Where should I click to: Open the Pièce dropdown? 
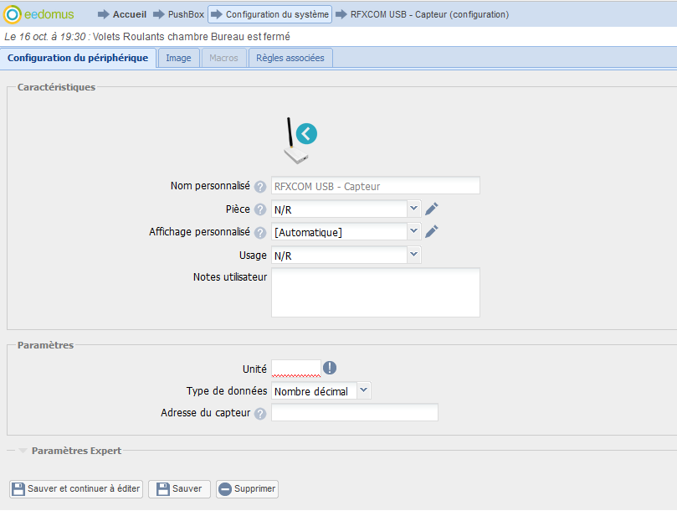pyautogui.click(x=413, y=209)
